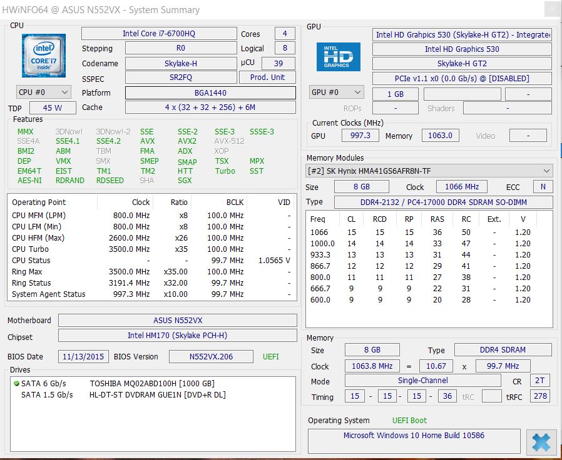Open the CPU #0 selector dropdown
The width and height of the screenshot is (562, 460).
[x=43, y=92]
